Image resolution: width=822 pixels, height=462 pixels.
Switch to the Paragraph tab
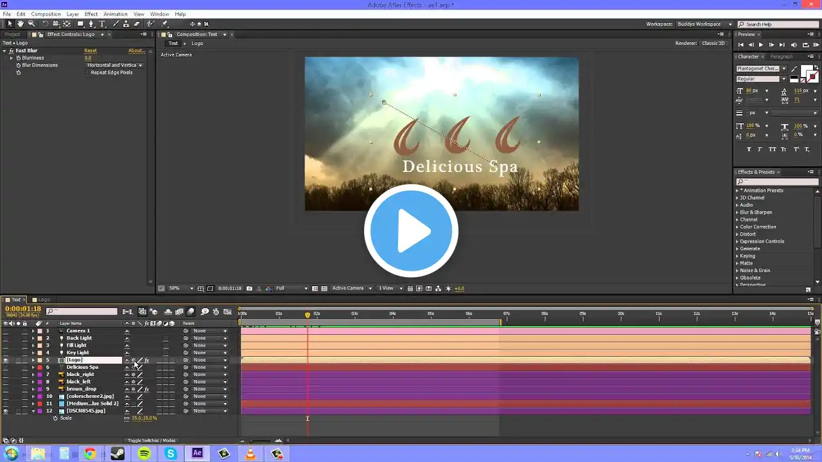(x=781, y=56)
